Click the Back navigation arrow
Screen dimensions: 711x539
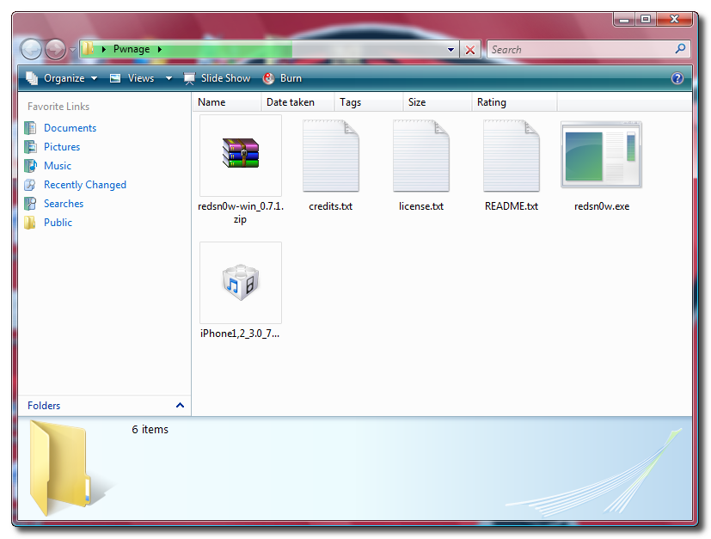tap(31, 50)
